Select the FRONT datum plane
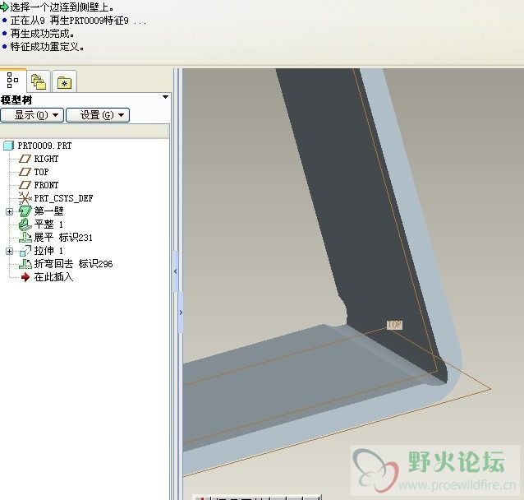Image resolution: width=524 pixels, height=500 pixels. point(46,185)
